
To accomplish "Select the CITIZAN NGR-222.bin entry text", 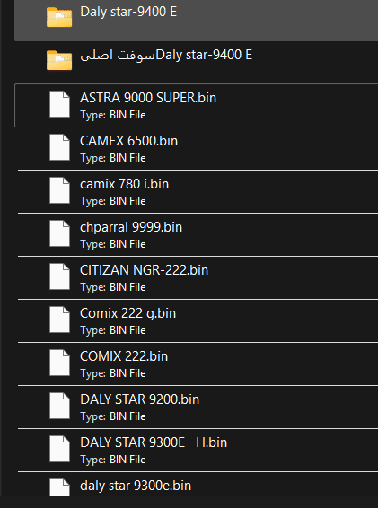I will pyautogui.click(x=145, y=270).
